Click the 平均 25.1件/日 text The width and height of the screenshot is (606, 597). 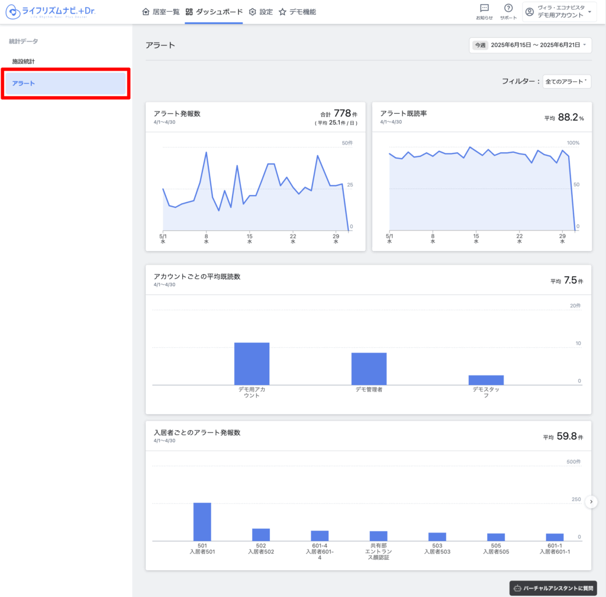click(336, 123)
